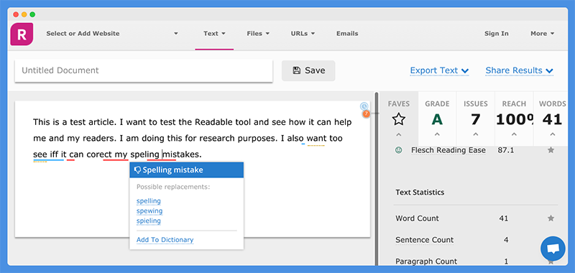
Task: Open the Files menu
Action: (258, 33)
